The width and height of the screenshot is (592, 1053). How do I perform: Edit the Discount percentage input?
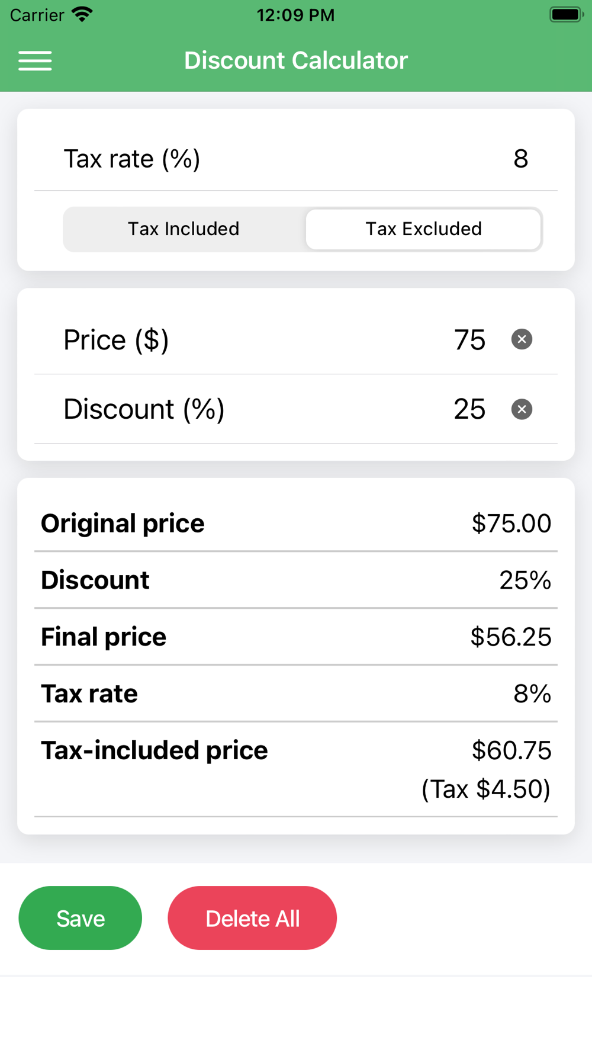click(469, 409)
